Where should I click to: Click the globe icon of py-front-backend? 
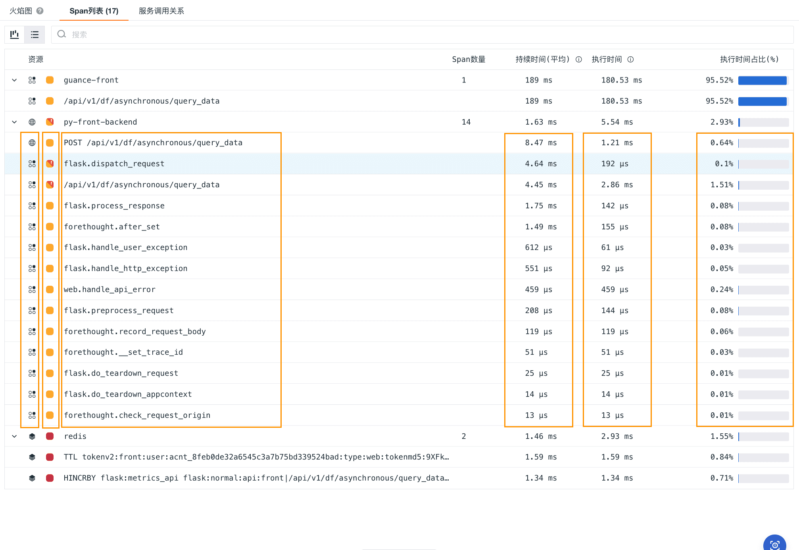tap(32, 122)
